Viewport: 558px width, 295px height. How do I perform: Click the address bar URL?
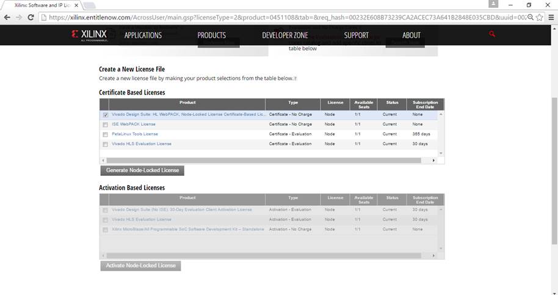pyautogui.click(x=286, y=17)
